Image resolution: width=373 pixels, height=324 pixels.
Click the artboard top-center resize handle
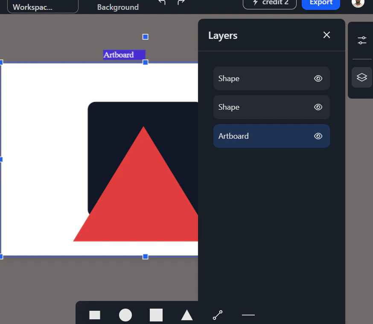tap(146, 62)
